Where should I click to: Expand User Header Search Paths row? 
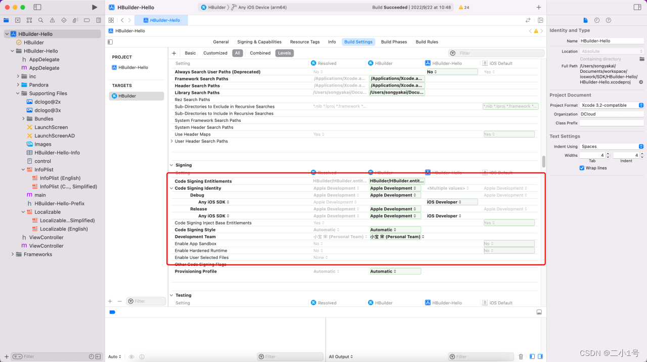point(172,141)
